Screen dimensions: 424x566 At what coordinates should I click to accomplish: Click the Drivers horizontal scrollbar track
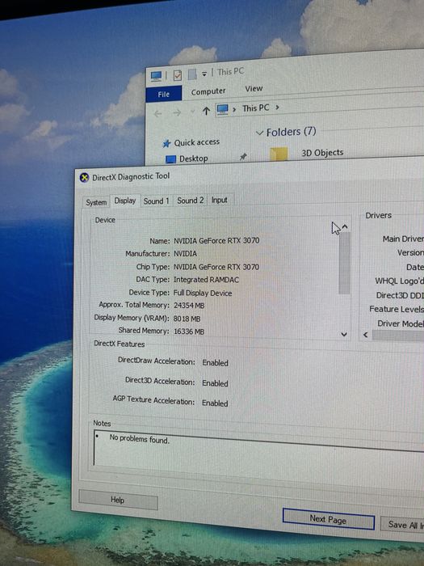(398, 336)
